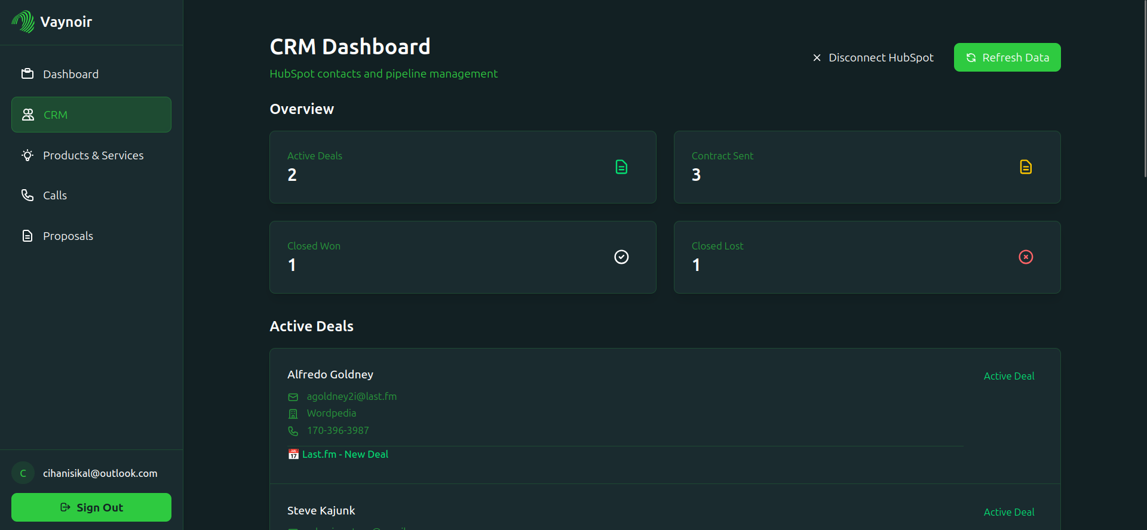The image size is (1147, 530).
Task: Go to the Calls page
Action: click(x=91, y=195)
